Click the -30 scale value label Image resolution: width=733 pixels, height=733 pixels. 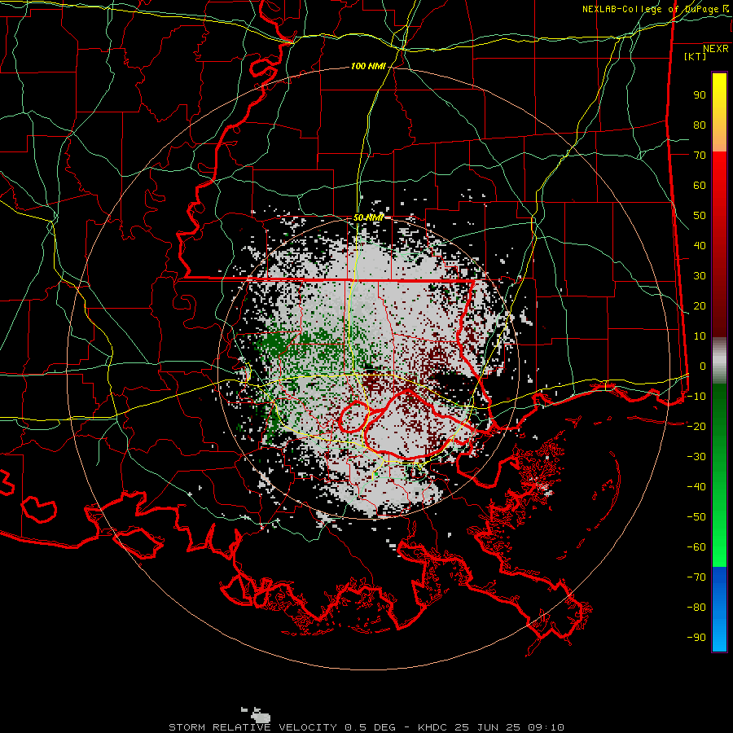(x=696, y=457)
